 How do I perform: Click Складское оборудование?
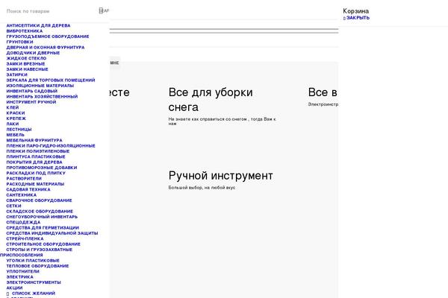40,212
